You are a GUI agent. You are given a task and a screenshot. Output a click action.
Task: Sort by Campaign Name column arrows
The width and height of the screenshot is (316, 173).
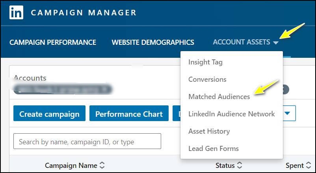click(x=102, y=166)
